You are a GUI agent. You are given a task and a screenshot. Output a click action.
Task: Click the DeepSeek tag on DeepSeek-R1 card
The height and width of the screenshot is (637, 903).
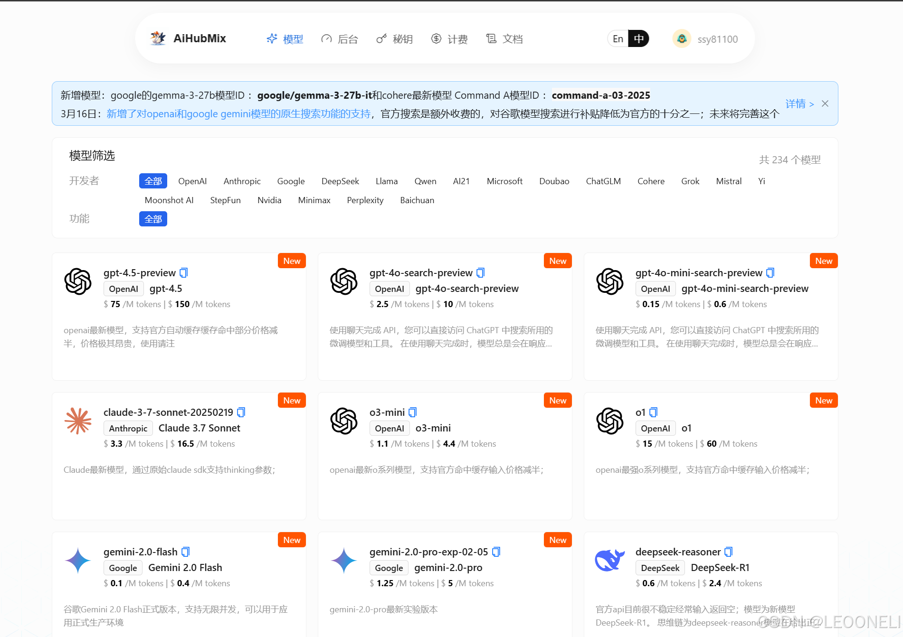660,568
